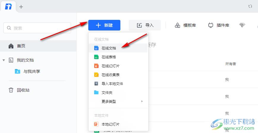The image size is (258, 133).
Task: Create a new 在线文档
Action: tap(118, 48)
